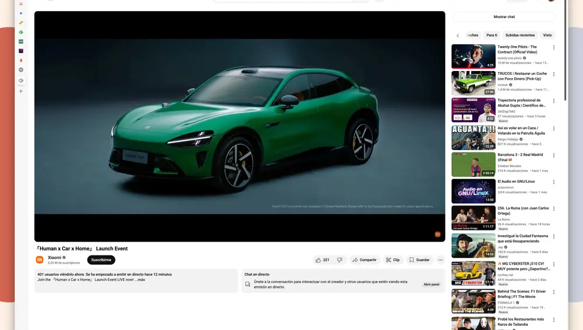The image size is (583, 330).
Task: Open MG CYBERSTER ¡510 CV! video title
Action: [524, 266]
